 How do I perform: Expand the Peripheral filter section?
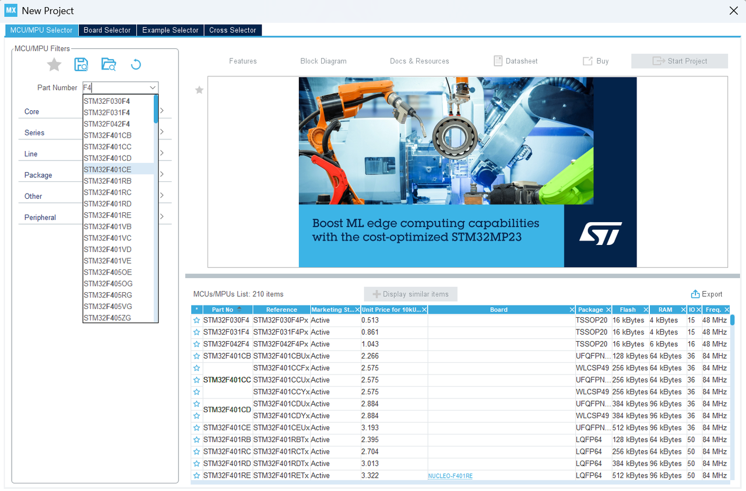coord(161,216)
